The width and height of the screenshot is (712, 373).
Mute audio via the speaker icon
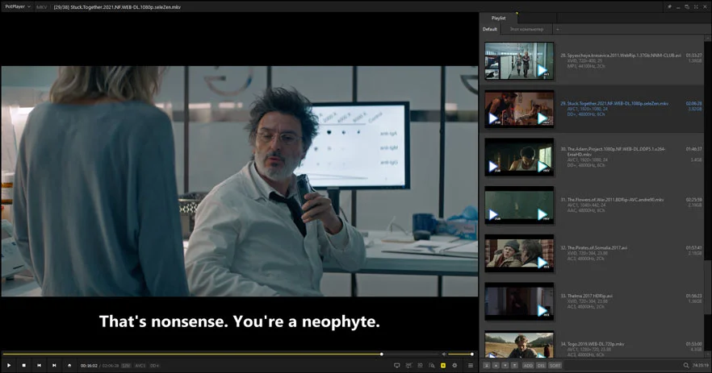[444, 354]
